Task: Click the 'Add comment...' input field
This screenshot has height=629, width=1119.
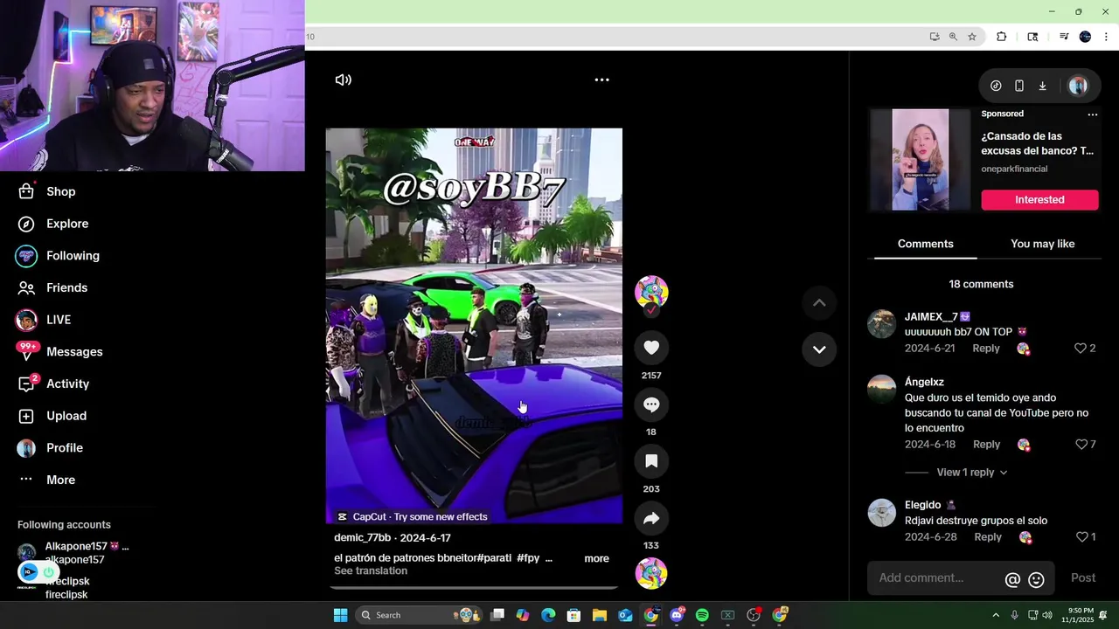Action: [x=936, y=578]
